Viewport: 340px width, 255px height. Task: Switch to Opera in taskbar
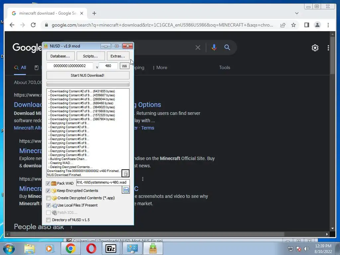(x=91, y=248)
